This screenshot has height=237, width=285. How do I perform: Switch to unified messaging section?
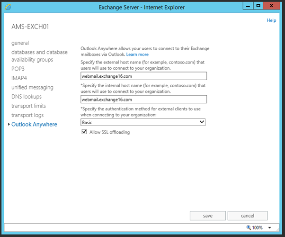(x=32, y=87)
